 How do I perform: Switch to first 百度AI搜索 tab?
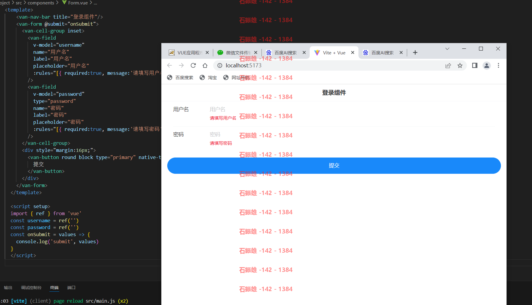point(285,53)
